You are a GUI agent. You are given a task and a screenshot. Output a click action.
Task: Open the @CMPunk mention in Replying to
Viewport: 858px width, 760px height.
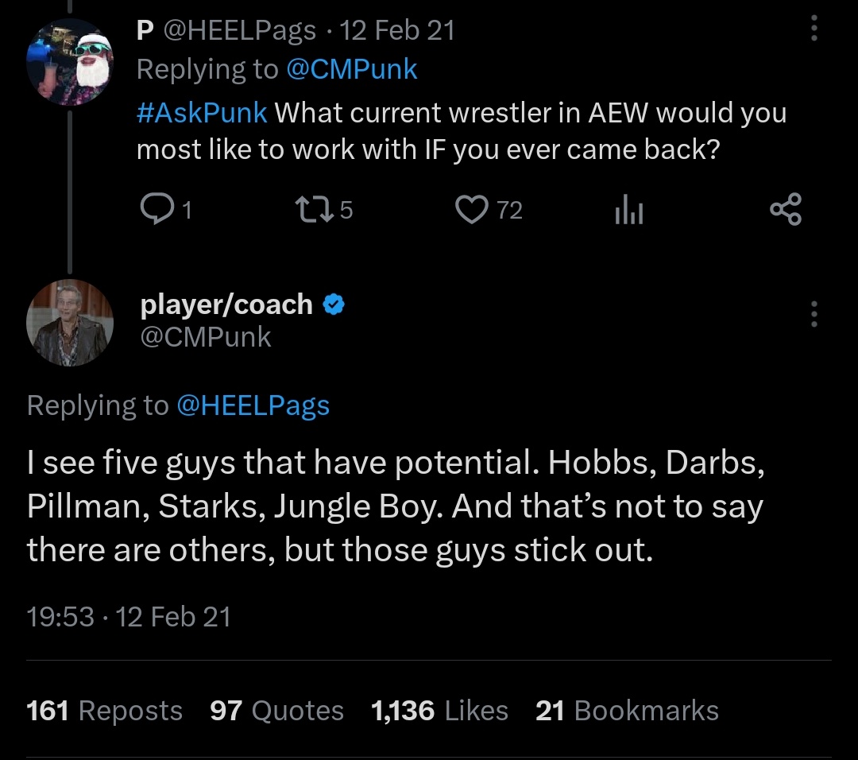pyautogui.click(x=350, y=69)
